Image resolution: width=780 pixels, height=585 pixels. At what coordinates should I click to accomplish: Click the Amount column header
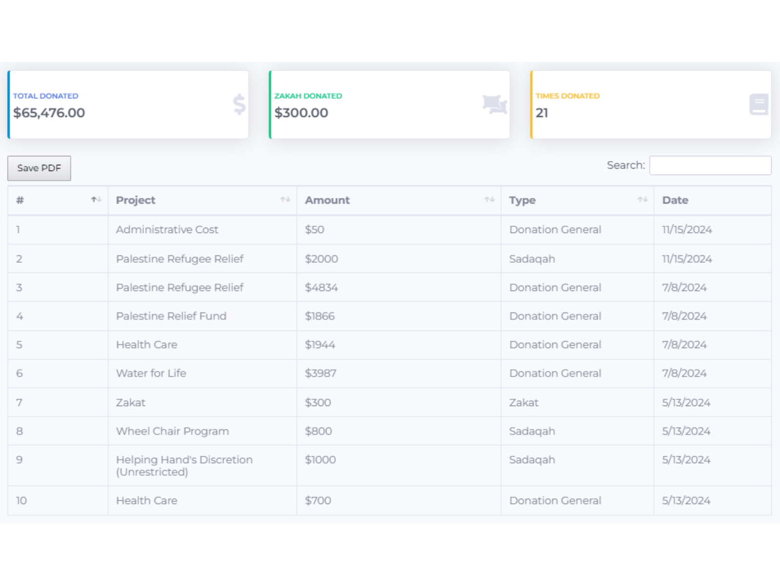[399, 200]
